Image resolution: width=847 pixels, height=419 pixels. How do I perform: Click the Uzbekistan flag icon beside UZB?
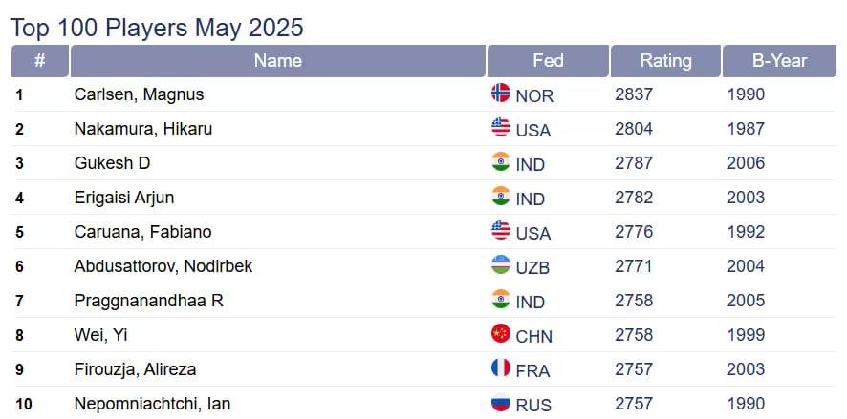tap(500, 265)
